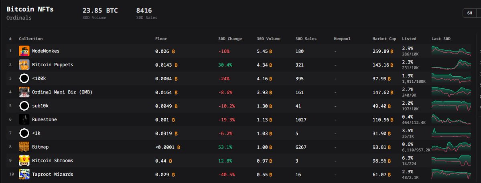Click the 147.62 market cap value

pyautogui.click(x=381, y=92)
